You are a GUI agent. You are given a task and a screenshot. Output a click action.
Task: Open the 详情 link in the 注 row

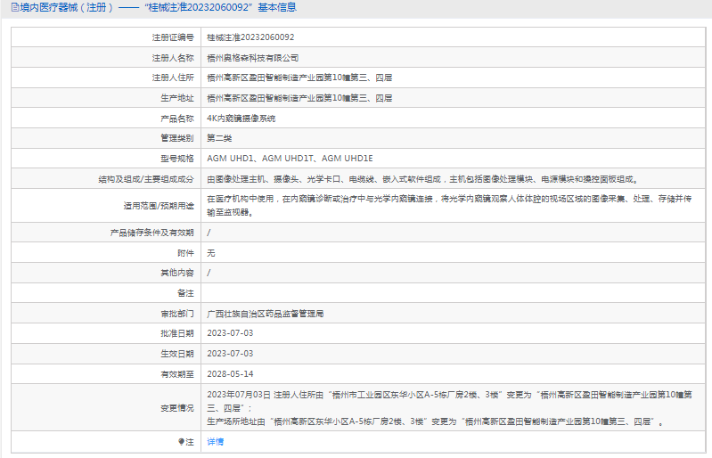pyautogui.click(x=216, y=442)
